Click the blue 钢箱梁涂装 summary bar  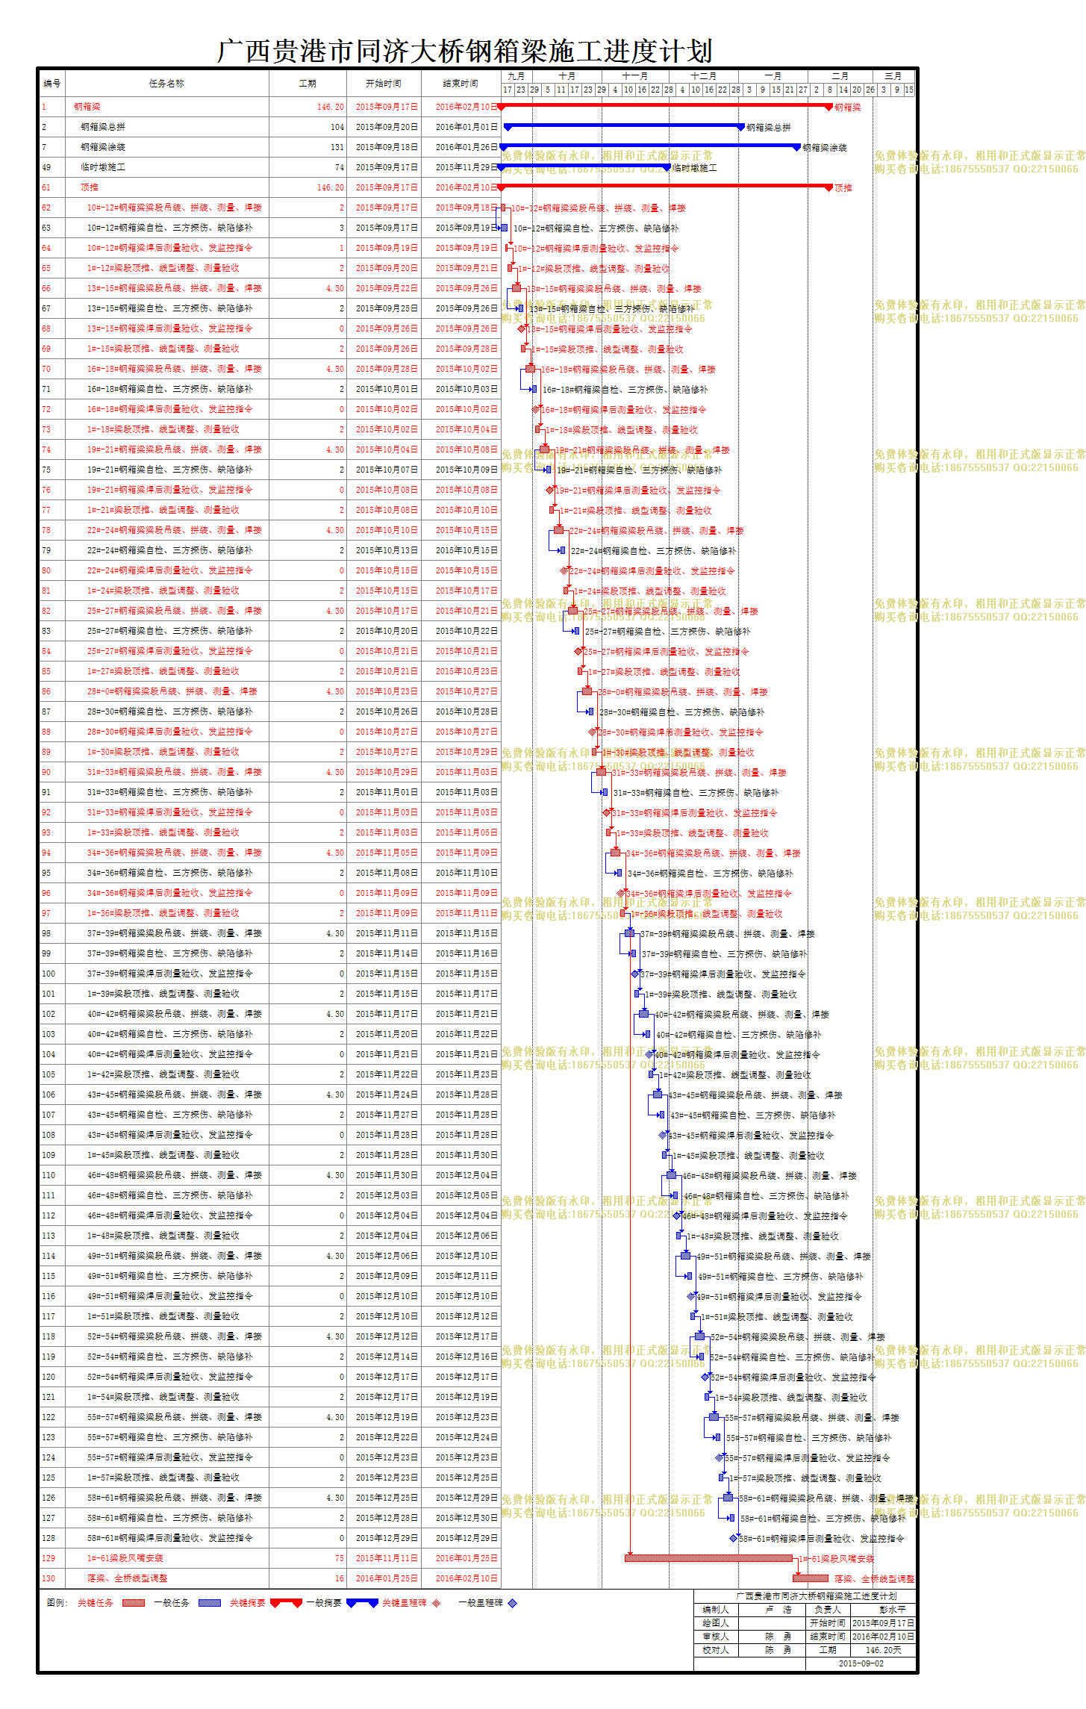click(x=650, y=146)
